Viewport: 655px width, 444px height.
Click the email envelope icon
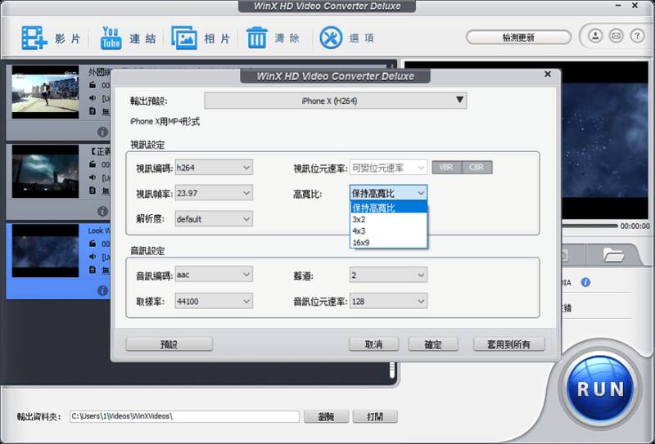tap(617, 36)
